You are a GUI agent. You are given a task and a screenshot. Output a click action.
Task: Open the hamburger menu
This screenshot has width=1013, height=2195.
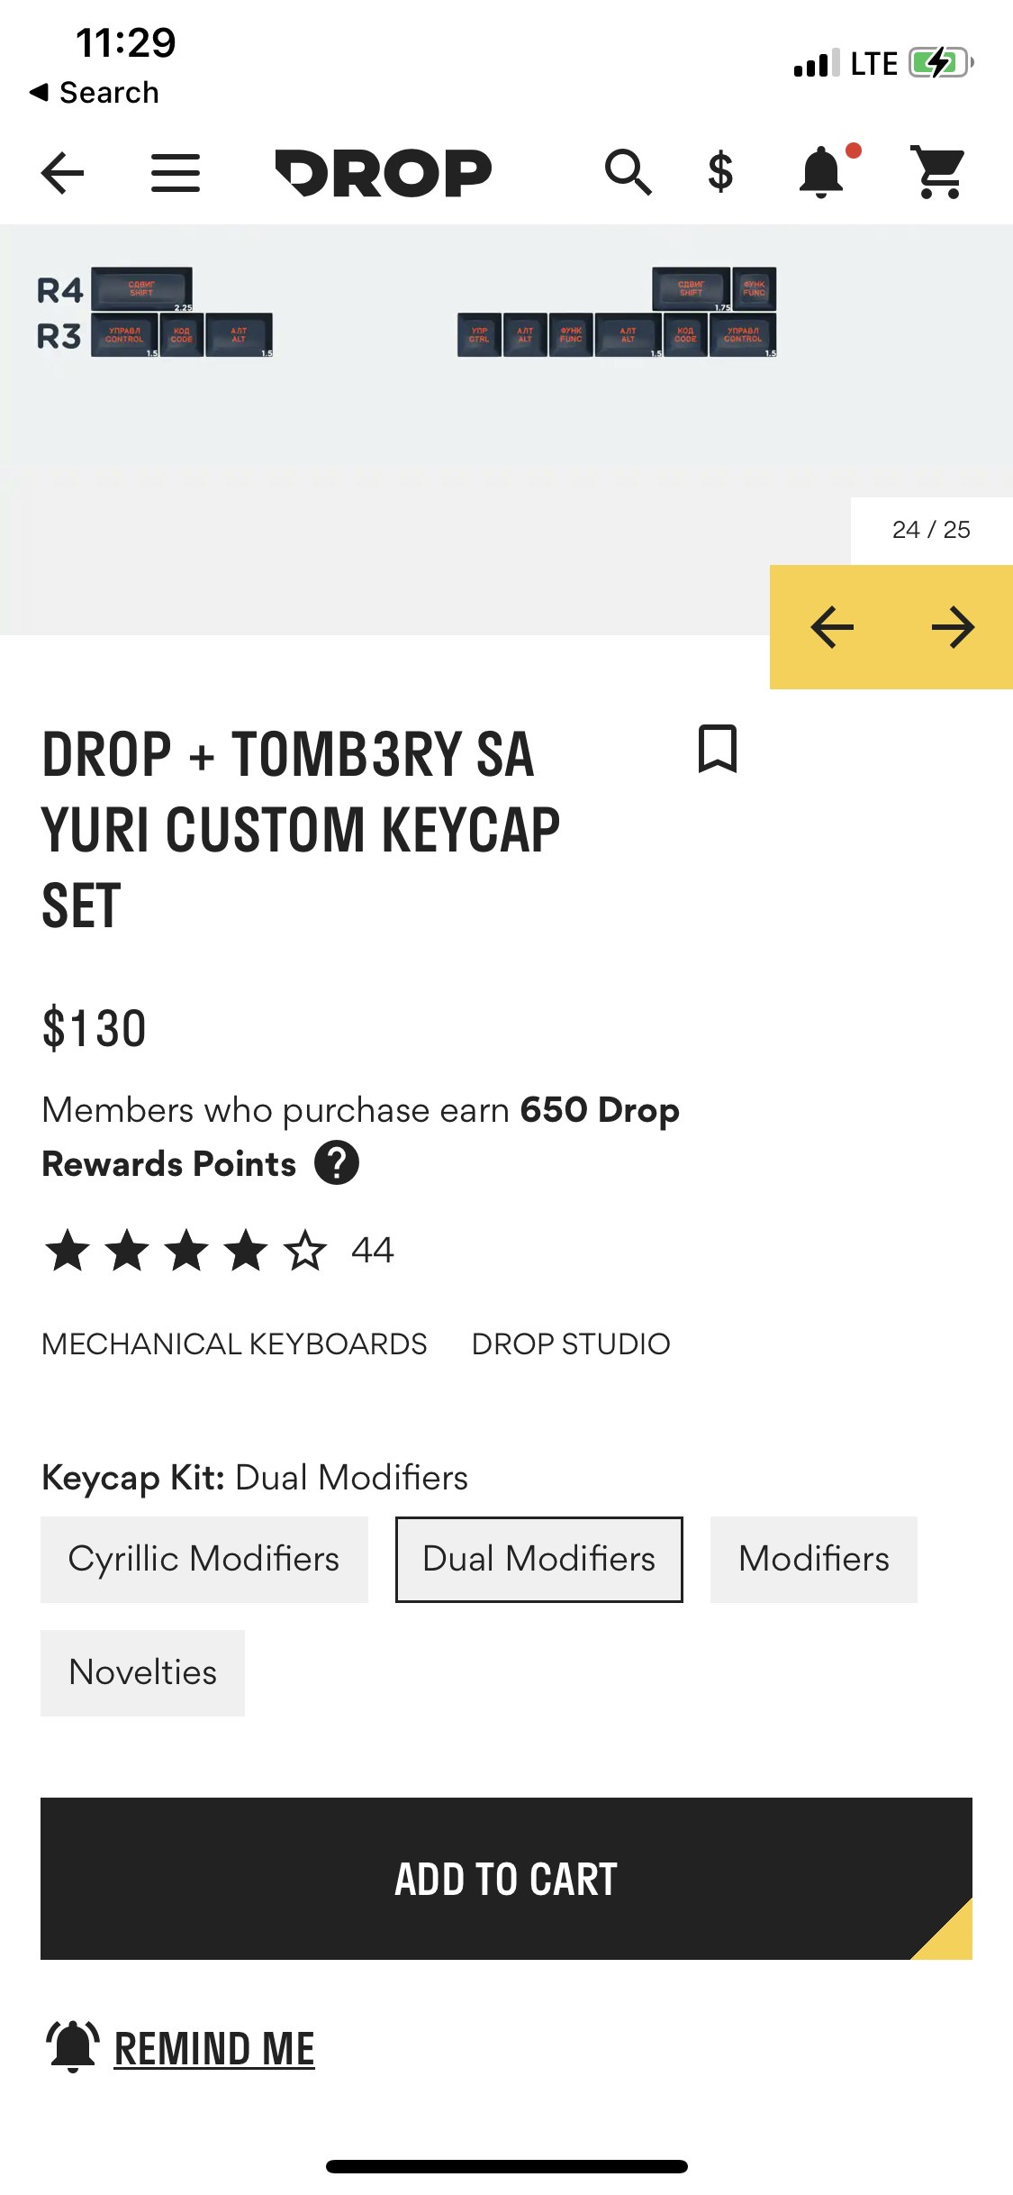point(176,172)
